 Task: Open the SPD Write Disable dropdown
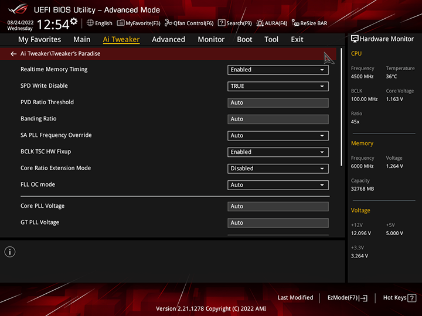point(278,86)
